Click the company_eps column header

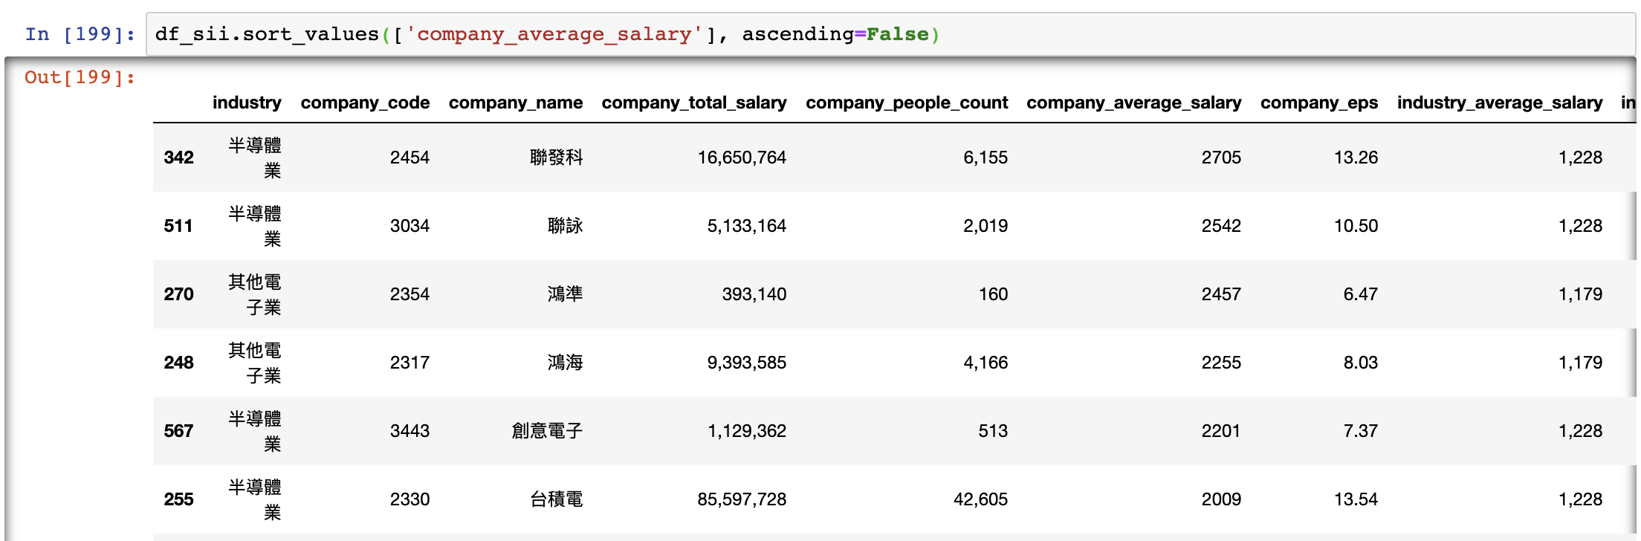pyautogui.click(x=1319, y=103)
